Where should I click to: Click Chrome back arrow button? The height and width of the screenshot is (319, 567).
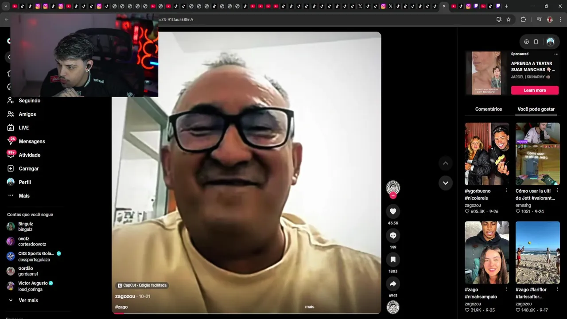click(x=6, y=19)
